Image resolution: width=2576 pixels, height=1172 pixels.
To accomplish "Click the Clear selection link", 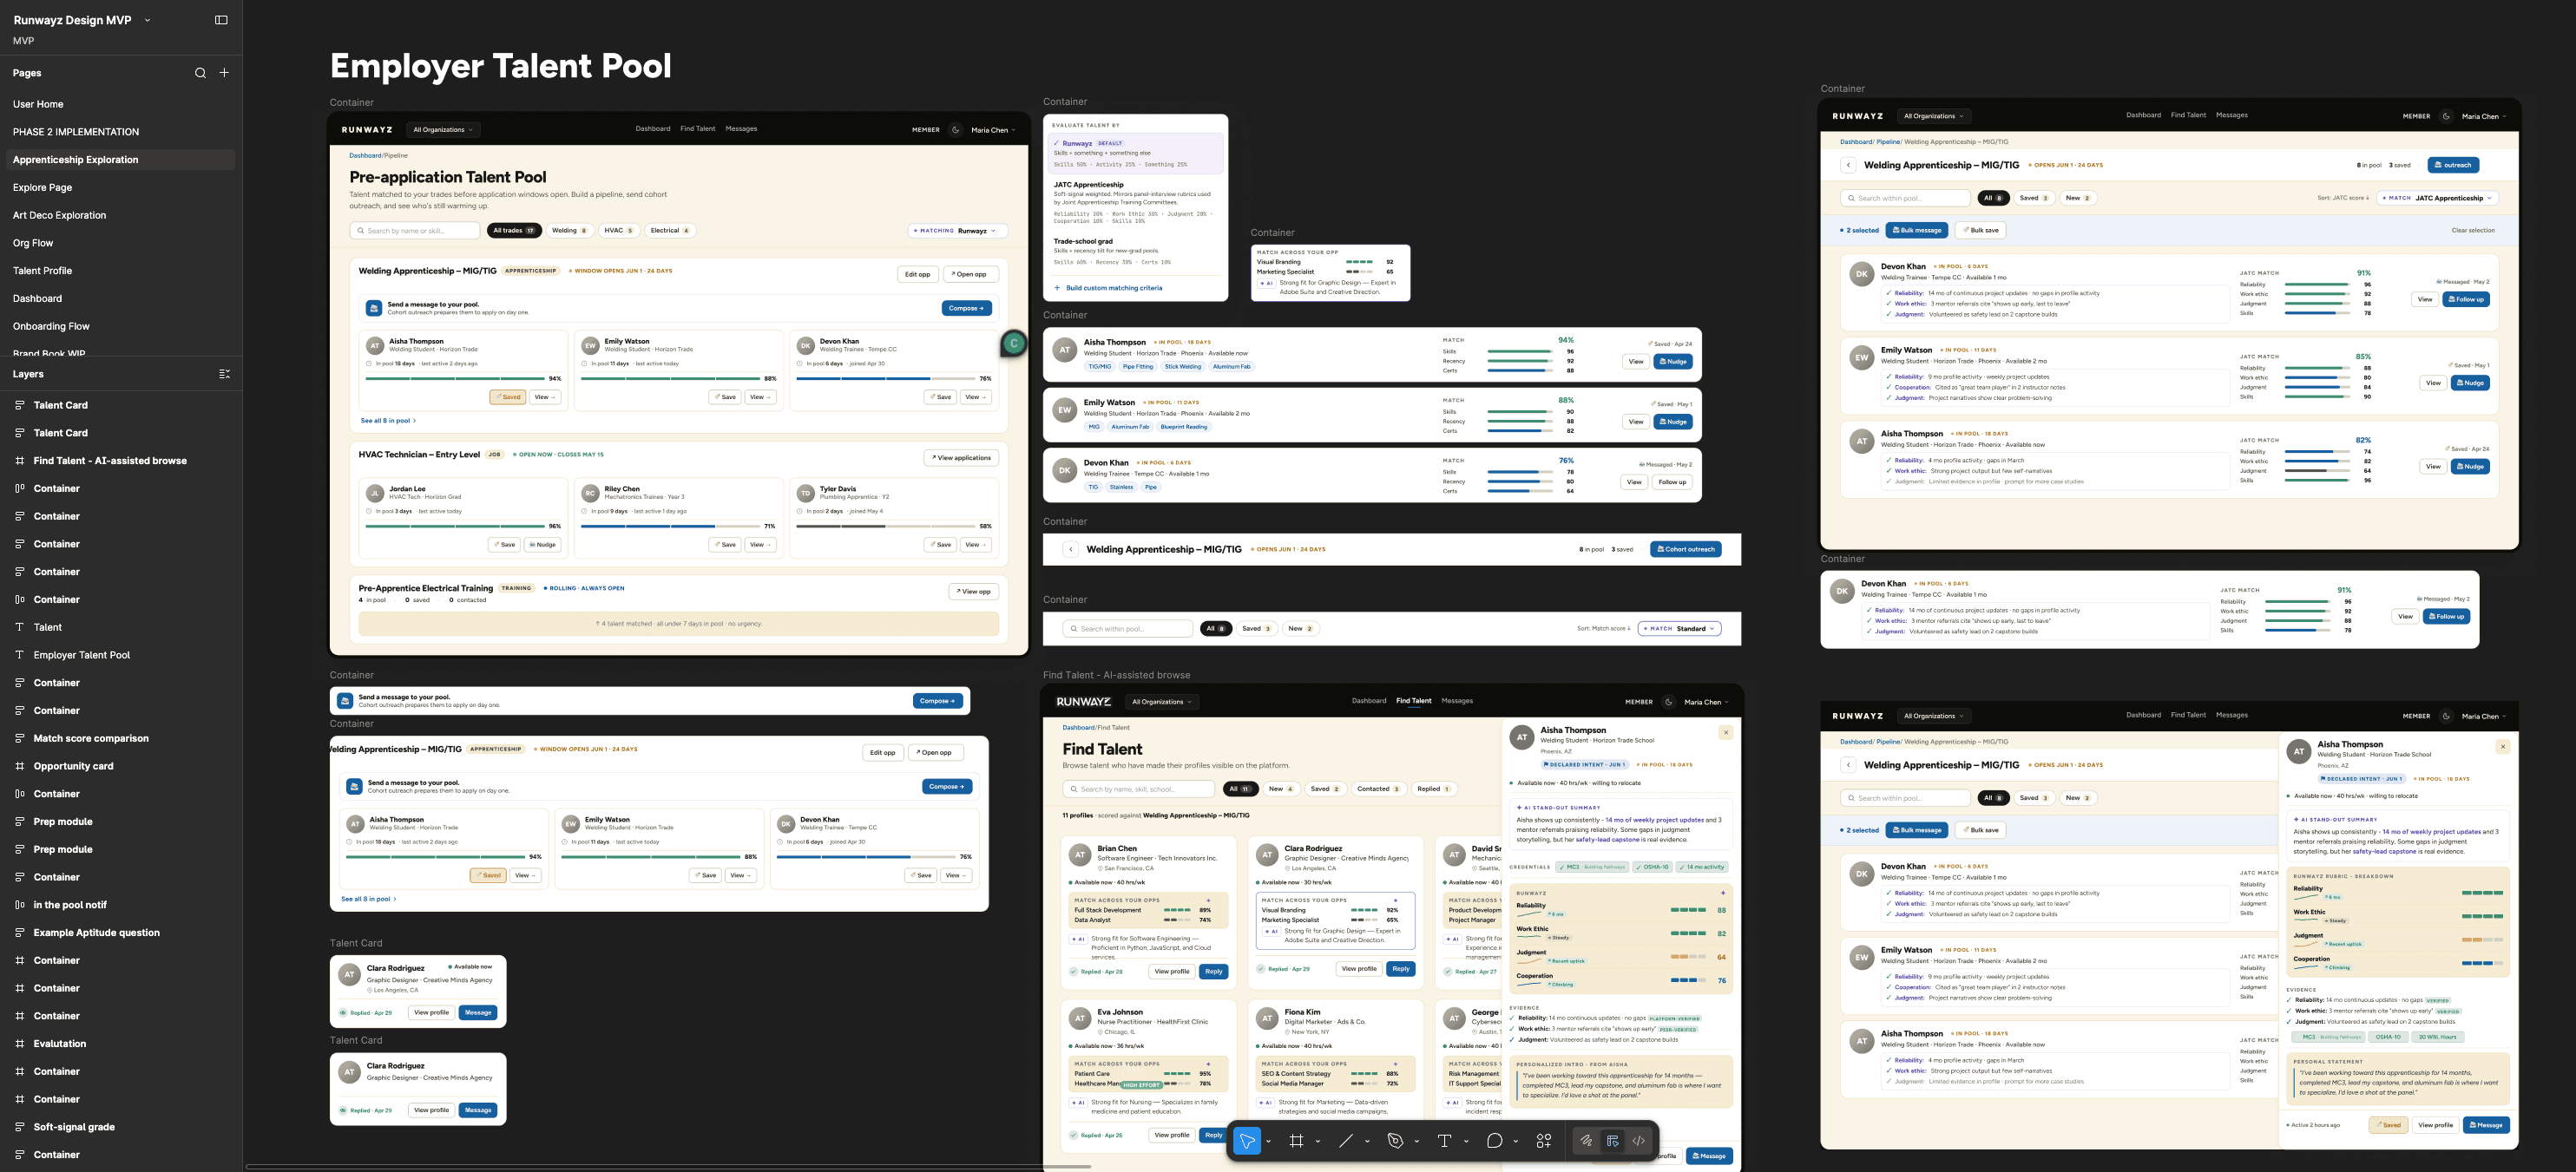I will pyautogui.click(x=2473, y=231).
